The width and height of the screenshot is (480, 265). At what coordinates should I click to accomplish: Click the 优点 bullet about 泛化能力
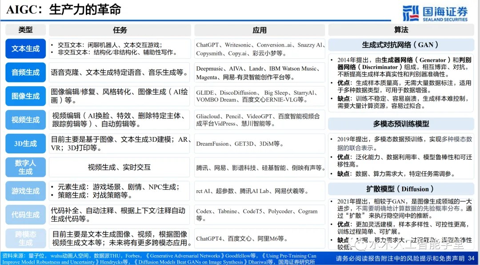pos(401,161)
